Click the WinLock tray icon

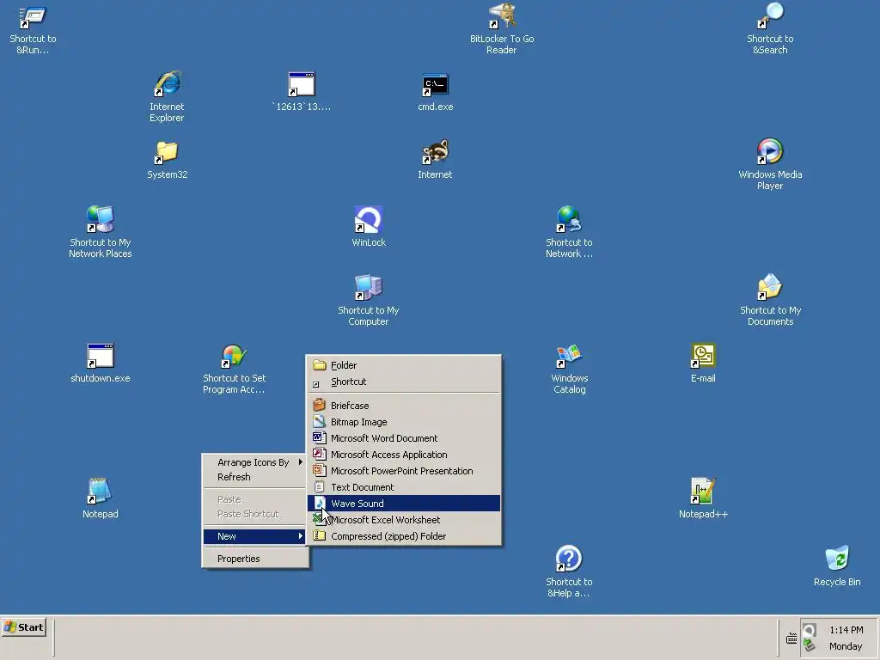809,630
